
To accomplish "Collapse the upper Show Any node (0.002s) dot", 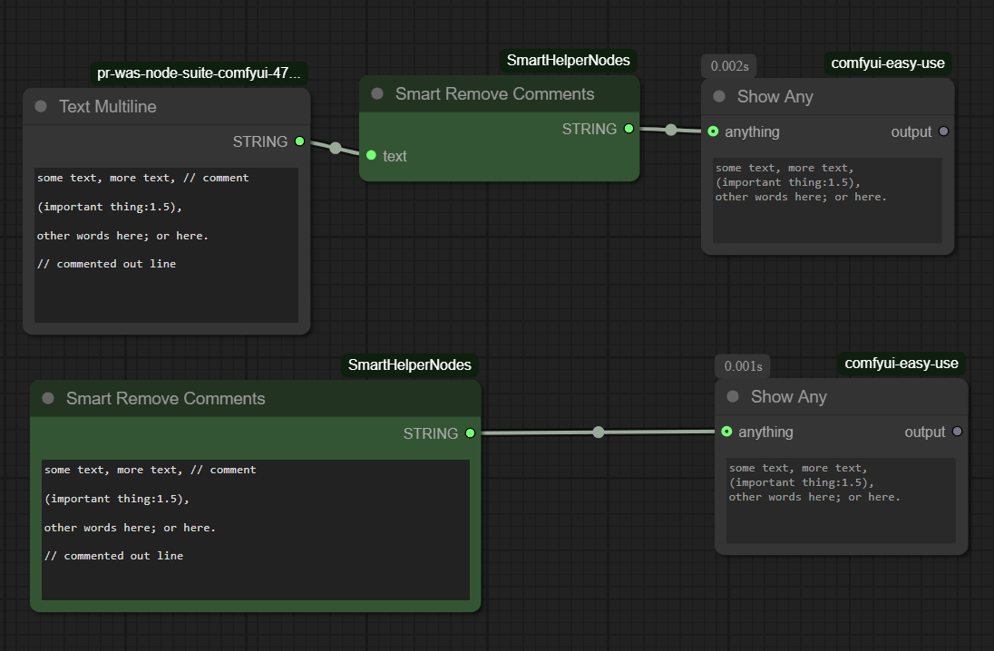I will (719, 96).
